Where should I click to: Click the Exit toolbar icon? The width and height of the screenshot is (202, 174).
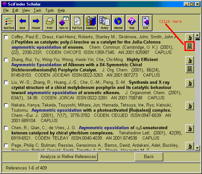click(146, 23)
